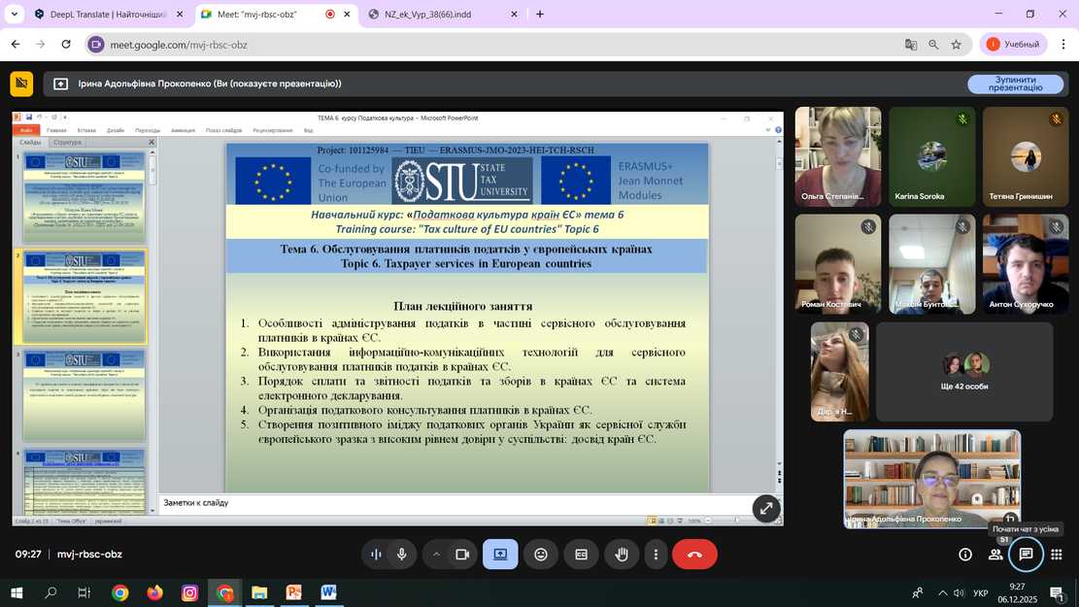Toggle the camera on or off
The height and width of the screenshot is (607, 1079).
click(x=462, y=555)
